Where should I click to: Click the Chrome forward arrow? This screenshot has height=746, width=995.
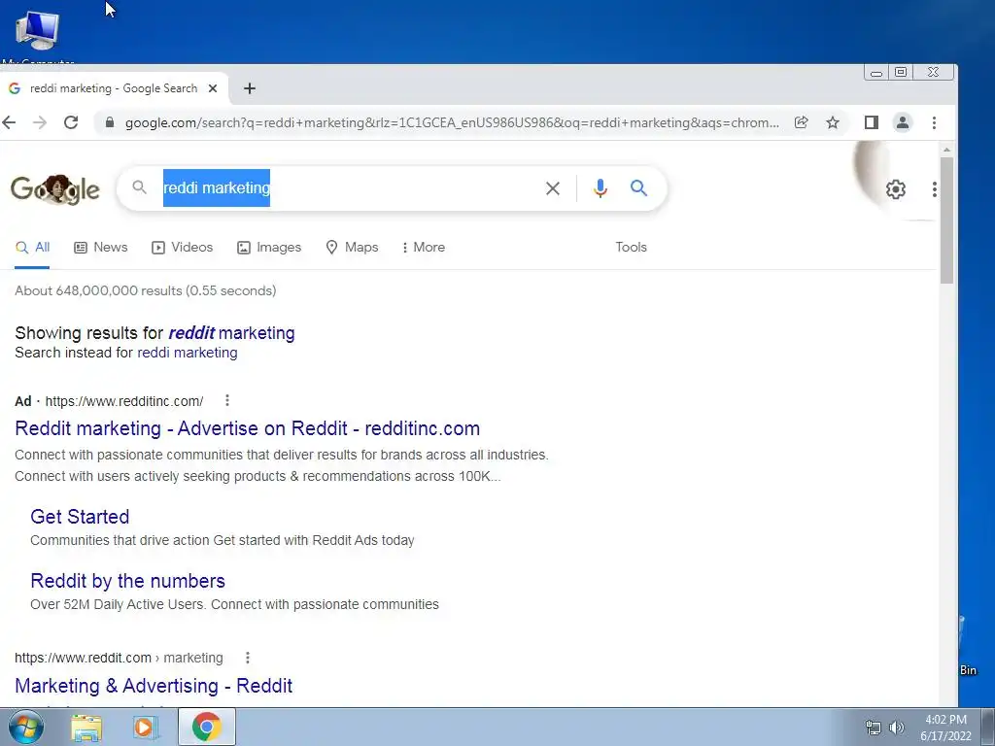40,122
